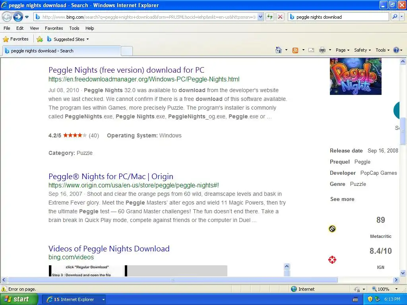Click the Read Mail envelope icon
This screenshot has height=305, width=407.
311,50
